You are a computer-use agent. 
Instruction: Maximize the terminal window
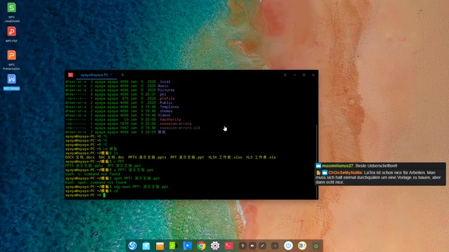pos(304,75)
